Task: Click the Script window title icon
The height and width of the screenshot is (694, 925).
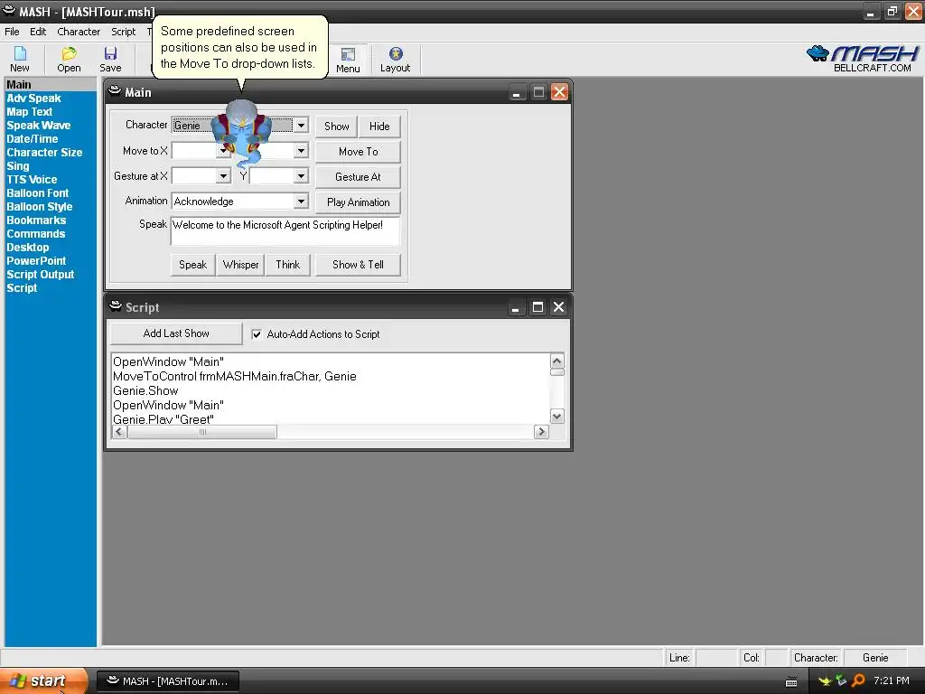Action: coord(115,306)
